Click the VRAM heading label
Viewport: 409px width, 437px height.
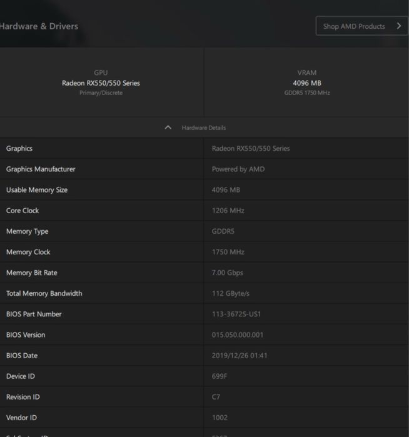point(307,73)
